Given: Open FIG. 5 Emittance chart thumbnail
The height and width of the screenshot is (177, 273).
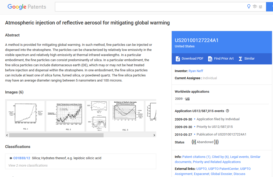Looking at the screenshot, I should point(127,116).
